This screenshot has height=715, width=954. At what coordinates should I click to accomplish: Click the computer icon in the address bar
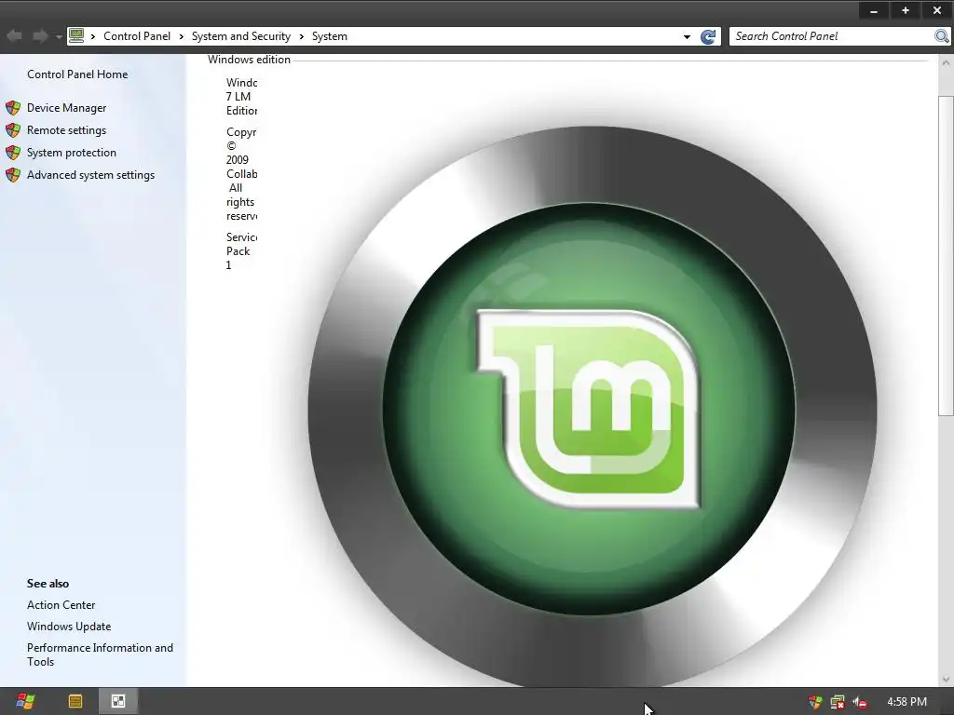click(x=76, y=36)
